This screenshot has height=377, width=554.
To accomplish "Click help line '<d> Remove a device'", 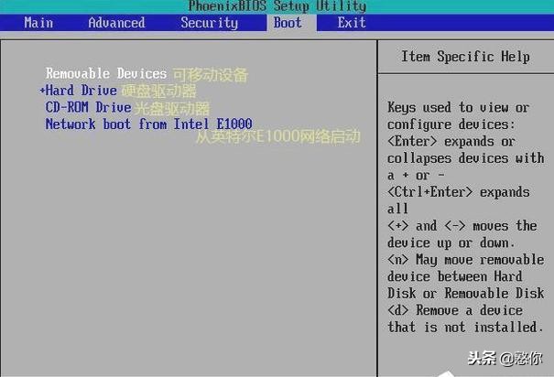I will (455, 310).
